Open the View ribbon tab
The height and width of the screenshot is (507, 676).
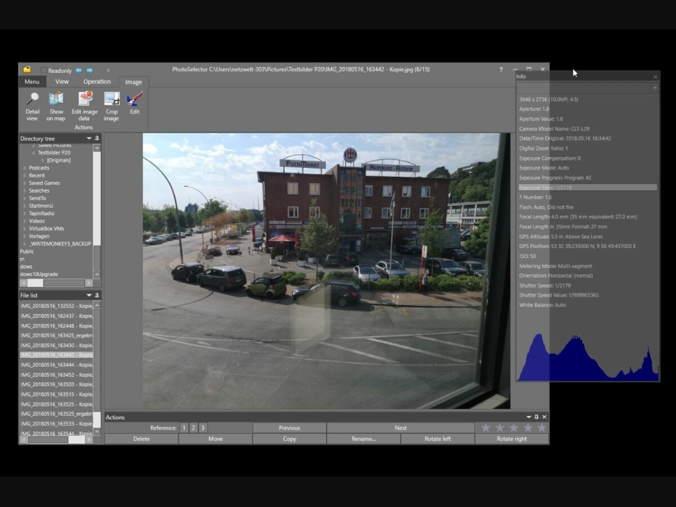point(62,82)
